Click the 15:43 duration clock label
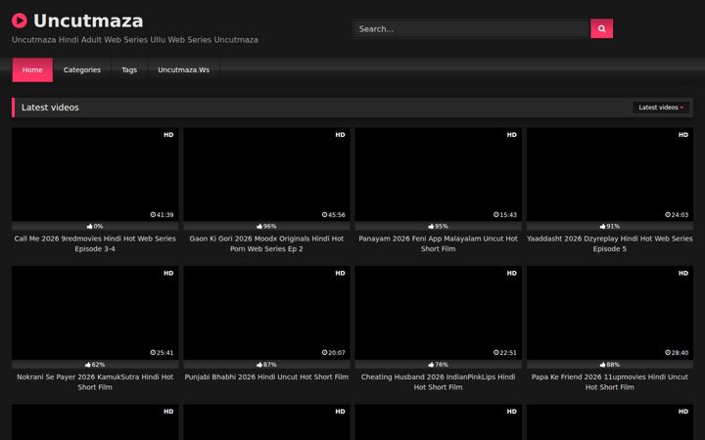This screenshot has width=705, height=440. [505, 214]
